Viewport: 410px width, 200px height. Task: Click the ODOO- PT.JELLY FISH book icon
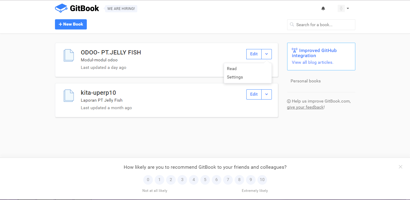click(68, 56)
